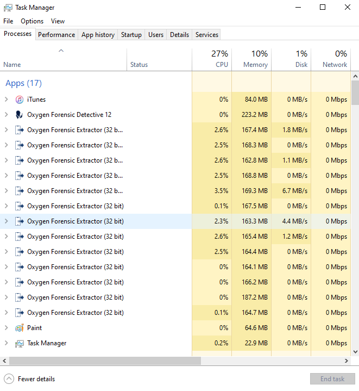Click the horizontal scrollbar left arrow
Image resolution: width=359 pixels, height=391 pixels.
(4, 361)
